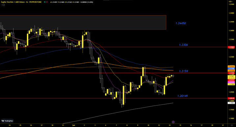The height and width of the screenshot is (127, 236).
Task: Select the blue 1.20149 text label
Action: [183, 96]
